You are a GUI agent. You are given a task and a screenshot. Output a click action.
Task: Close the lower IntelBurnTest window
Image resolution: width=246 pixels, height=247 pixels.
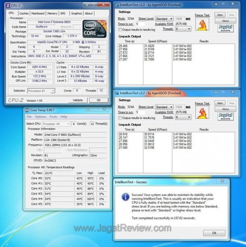[x=233, y=92]
